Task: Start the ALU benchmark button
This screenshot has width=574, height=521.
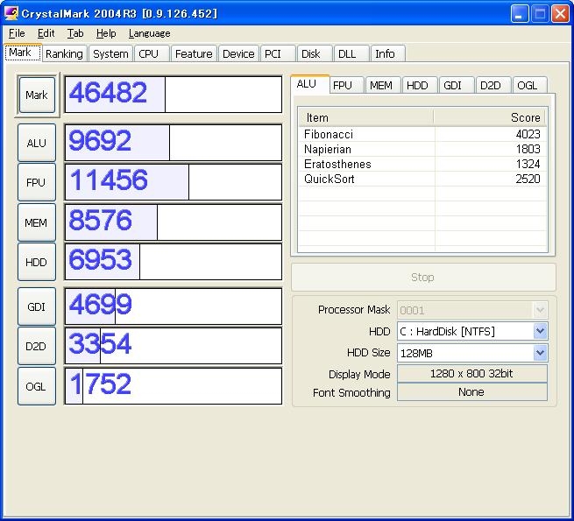Action: [36, 143]
